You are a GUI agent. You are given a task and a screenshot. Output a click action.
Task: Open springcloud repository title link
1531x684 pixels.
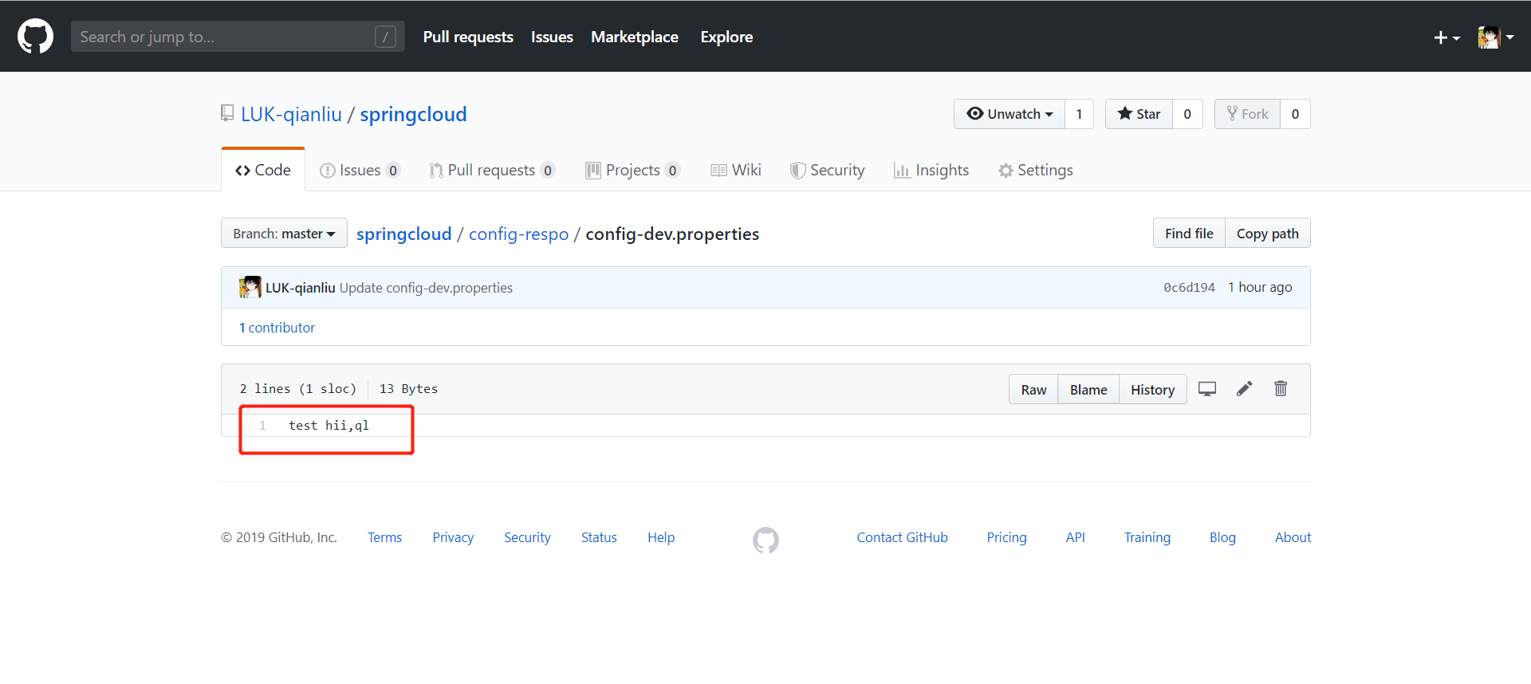tap(413, 114)
